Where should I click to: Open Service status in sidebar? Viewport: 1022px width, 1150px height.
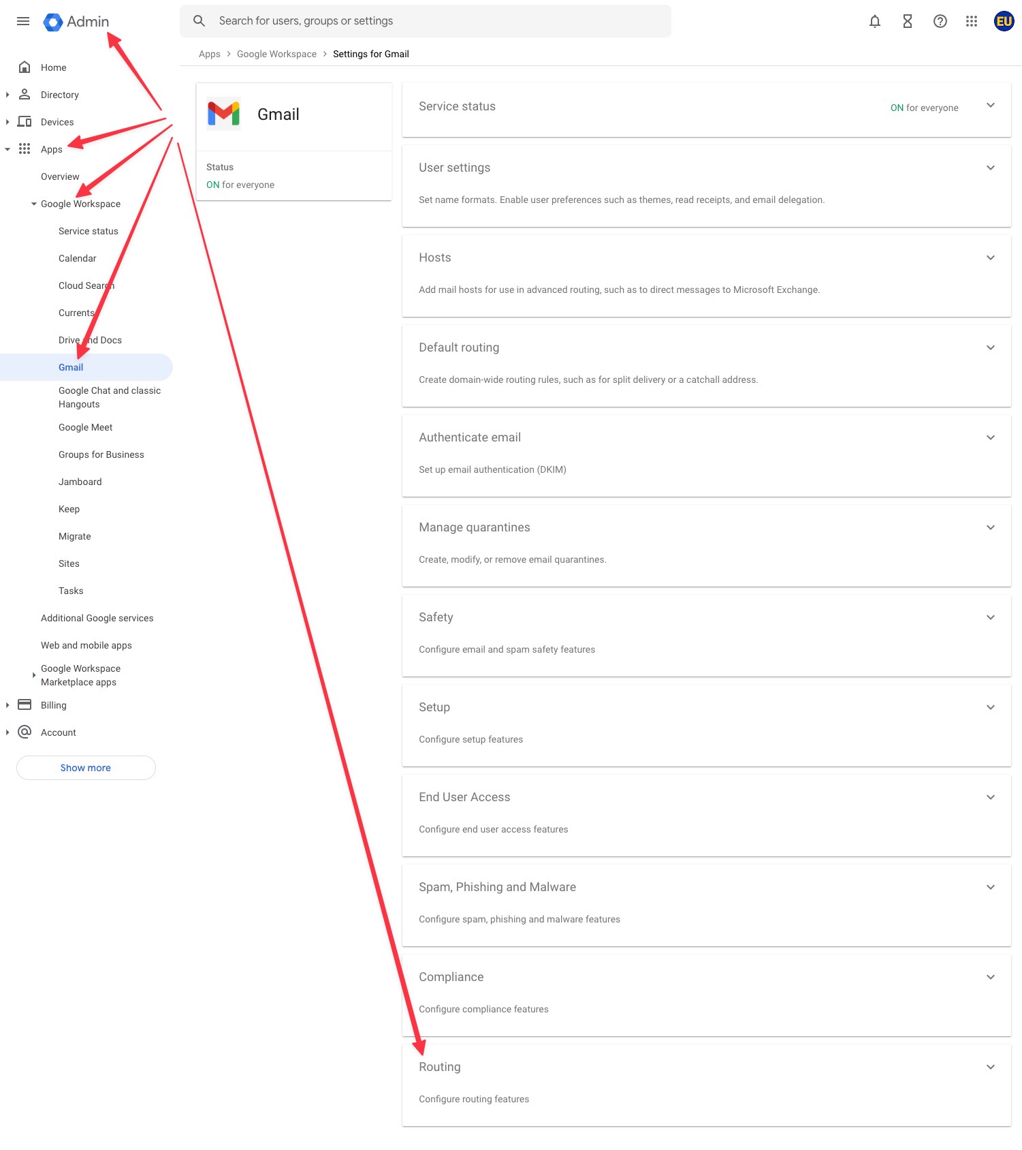[89, 231]
